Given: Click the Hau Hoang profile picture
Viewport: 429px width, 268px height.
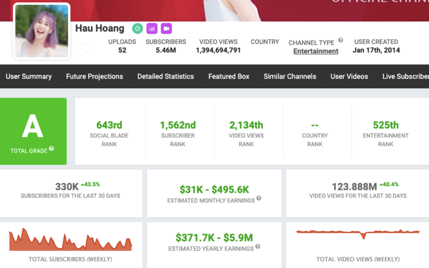Looking at the screenshot, I should 42,31.
